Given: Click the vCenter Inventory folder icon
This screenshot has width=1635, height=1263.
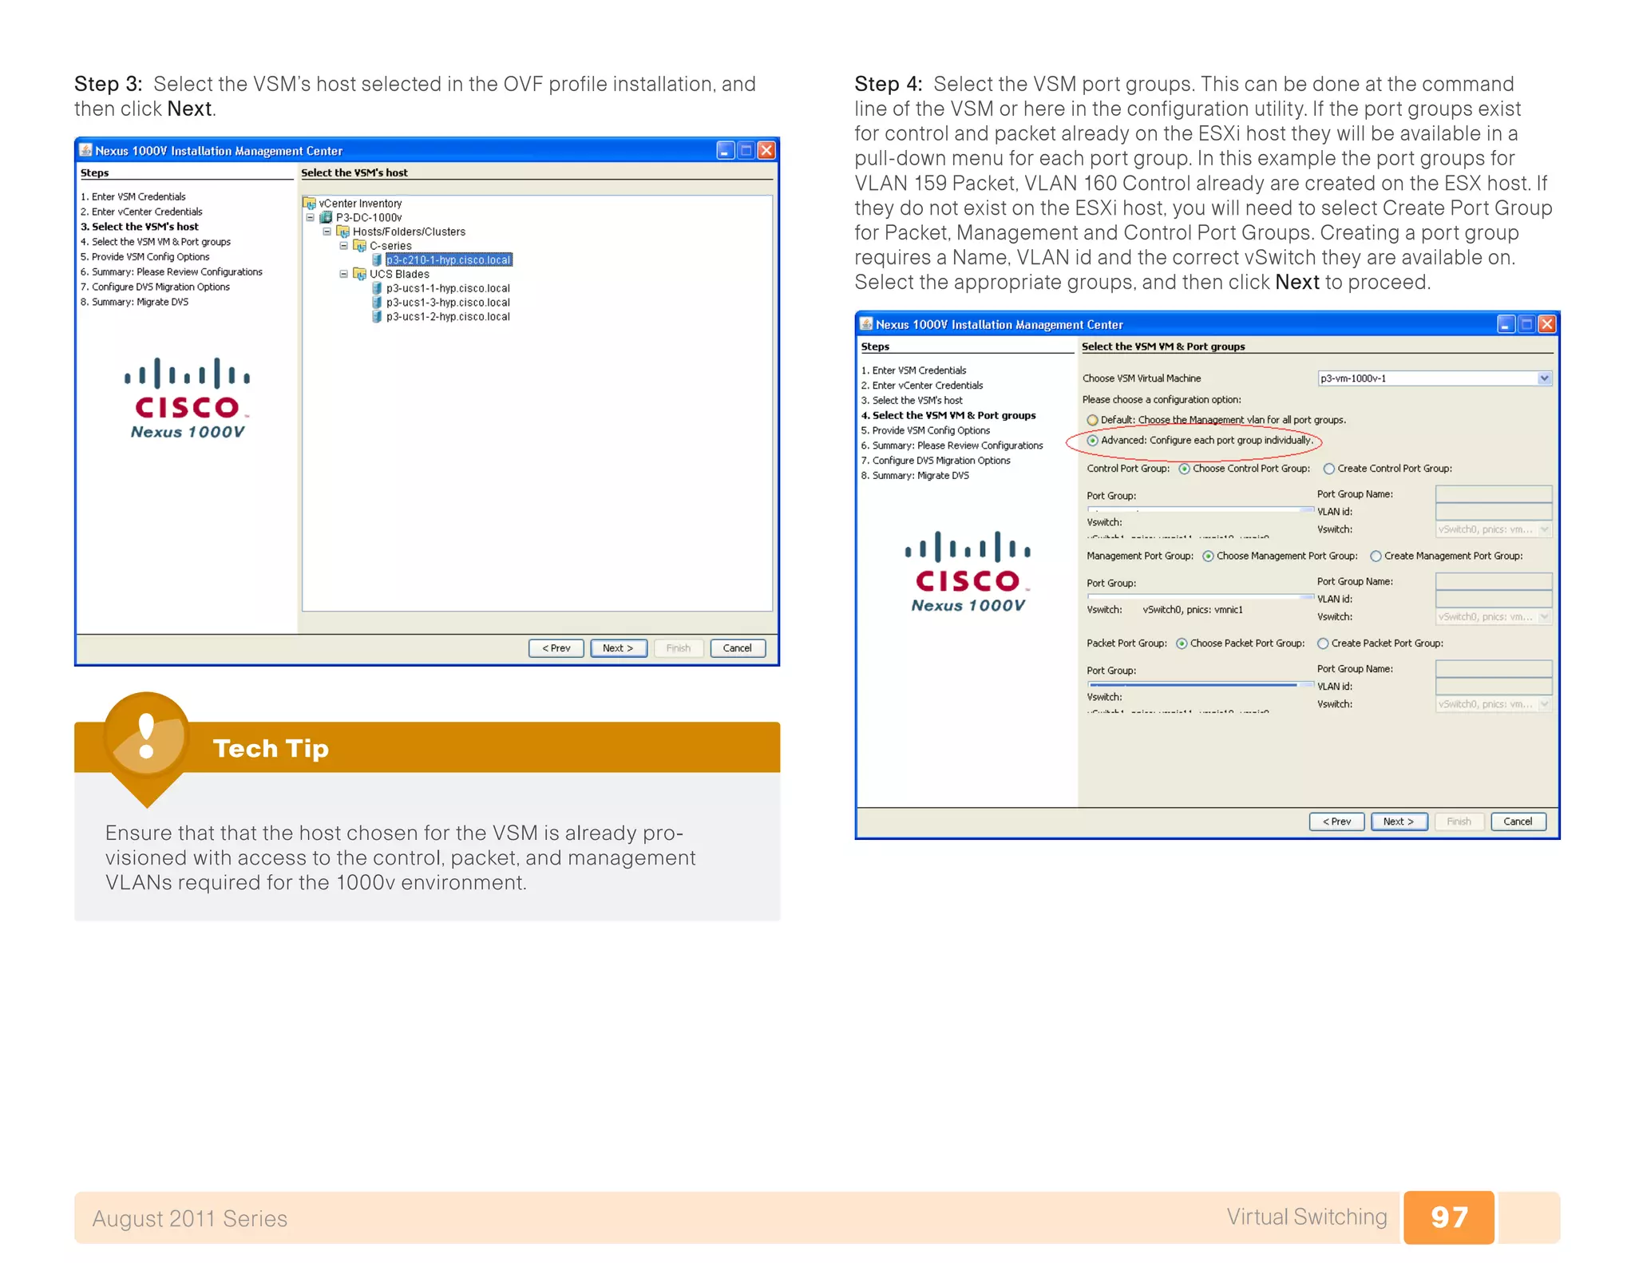Looking at the screenshot, I should [309, 204].
